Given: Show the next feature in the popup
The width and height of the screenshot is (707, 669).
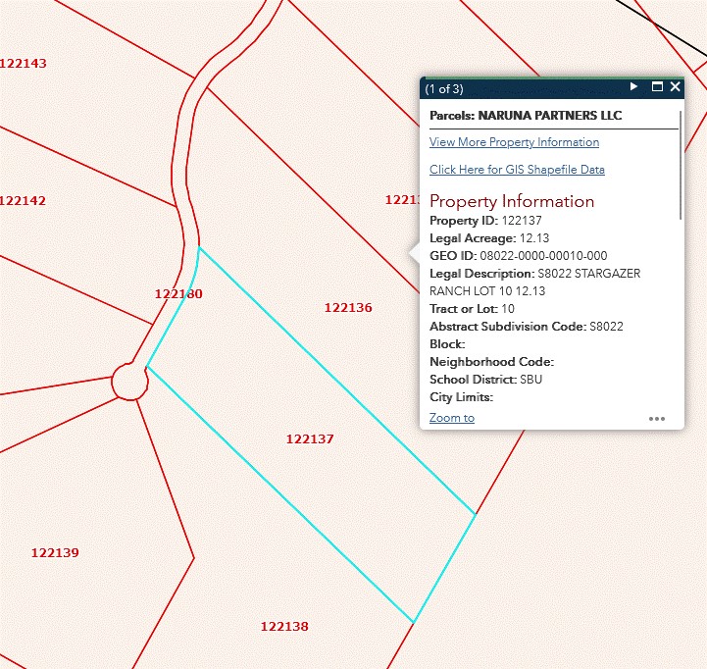Looking at the screenshot, I should 633,87.
